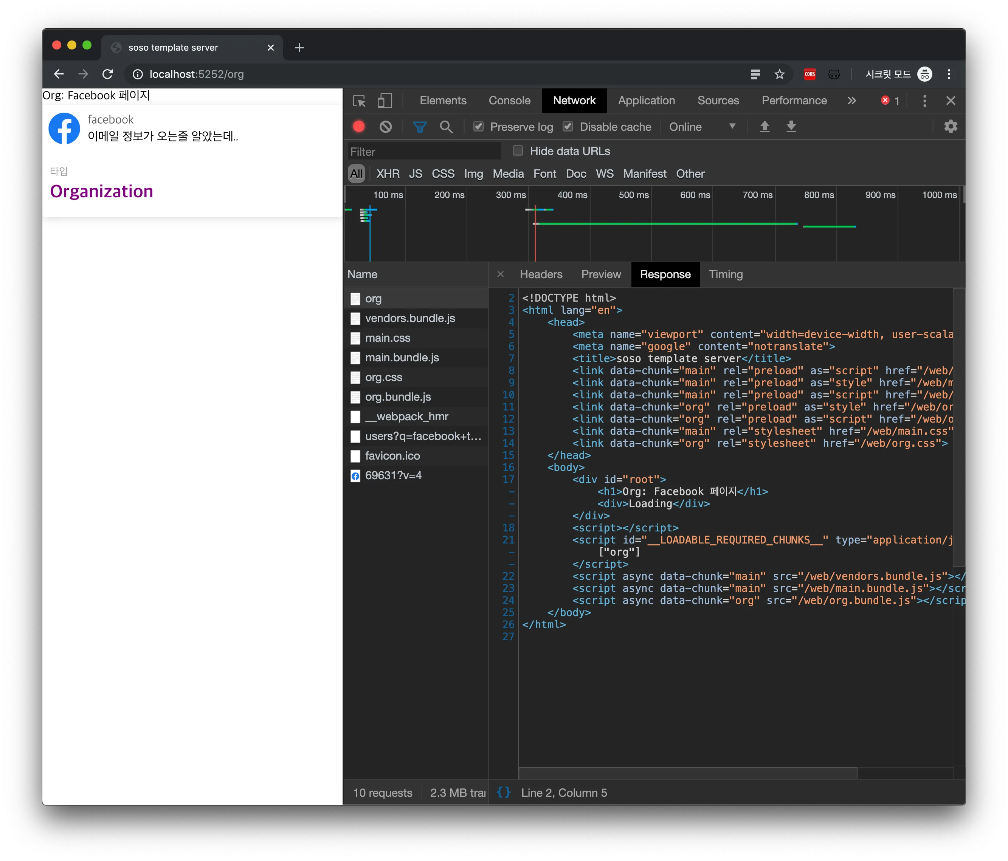Select the __webpack_hmr request
1008x861 pixels.
click(416, 417)
